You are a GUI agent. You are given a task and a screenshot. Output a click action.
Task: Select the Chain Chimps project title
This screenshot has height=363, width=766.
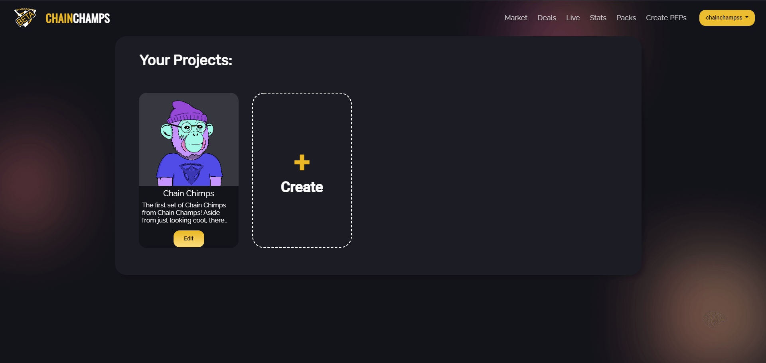(x=189, y=193)
